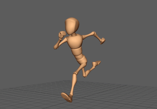Select the shin of the supporting leg

point(73,84)
